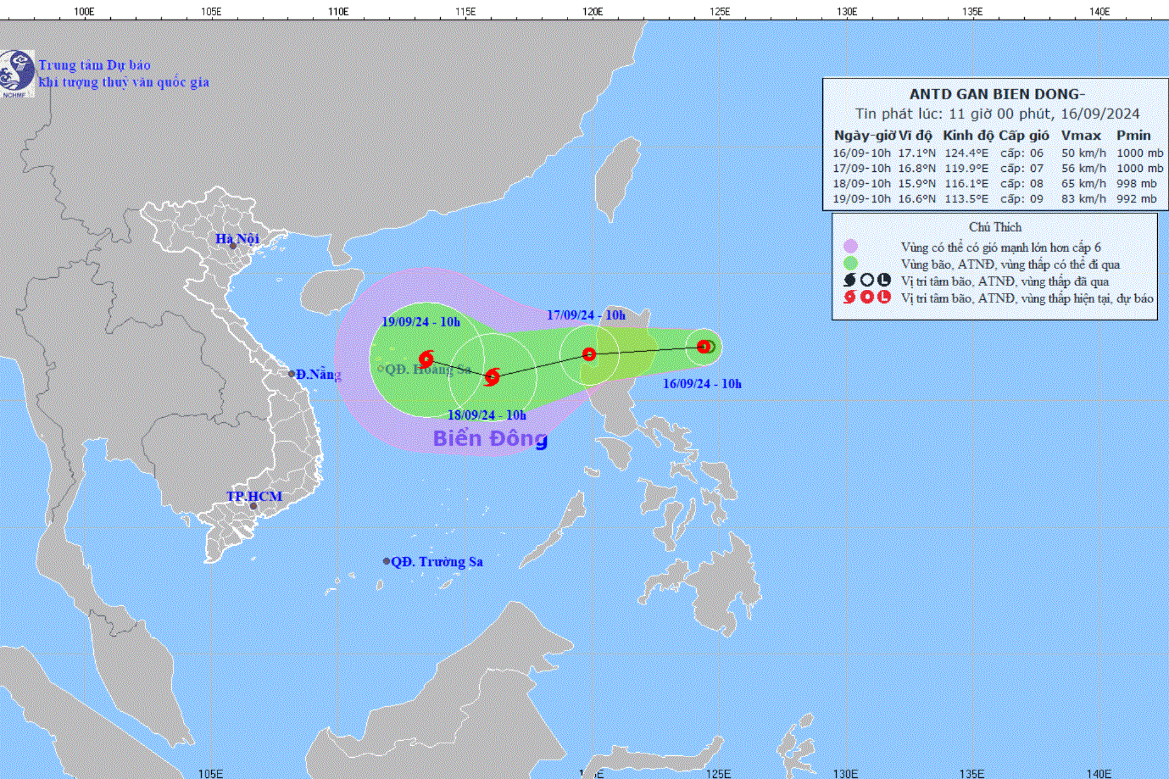Click the legend text ending 'vùng thấp đã qua'

1005,281
